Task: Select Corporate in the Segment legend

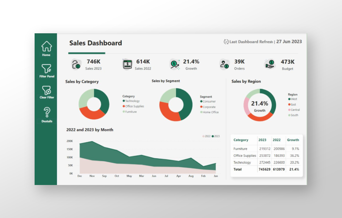Action: [x=209, y=107]
